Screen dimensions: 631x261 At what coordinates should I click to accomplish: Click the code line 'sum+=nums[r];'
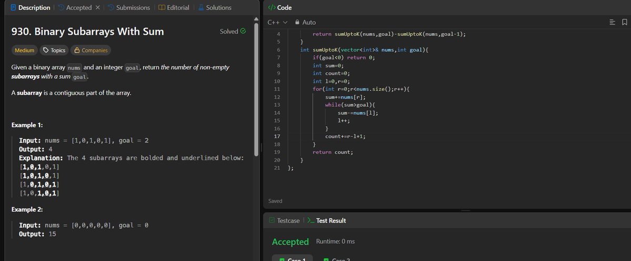pos(345,97)
